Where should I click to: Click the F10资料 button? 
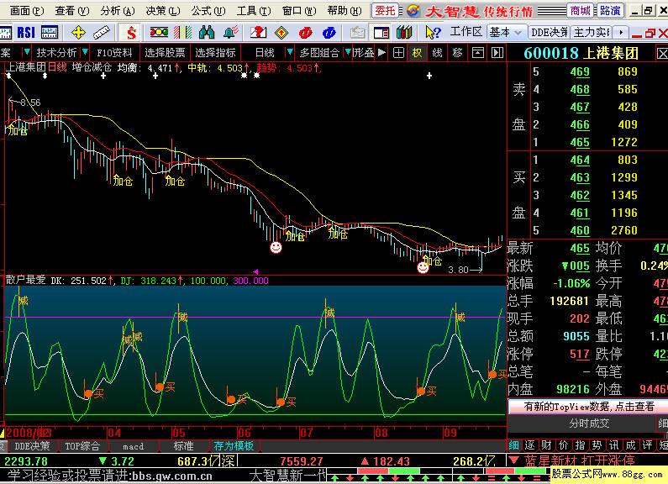[x=114, y=53]
